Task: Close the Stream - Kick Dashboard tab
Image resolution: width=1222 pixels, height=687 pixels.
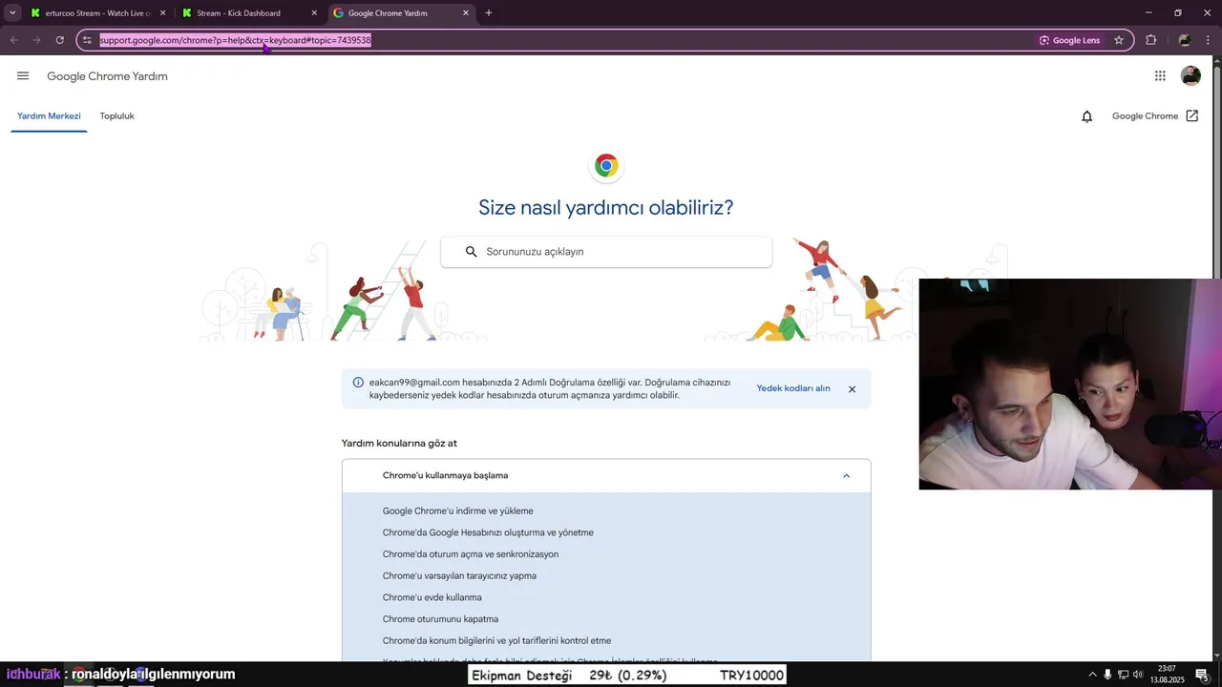Action: 314,13
